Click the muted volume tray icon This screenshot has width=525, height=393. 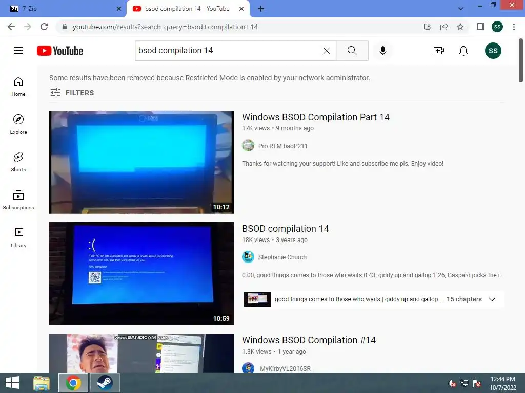coord(452,383)
